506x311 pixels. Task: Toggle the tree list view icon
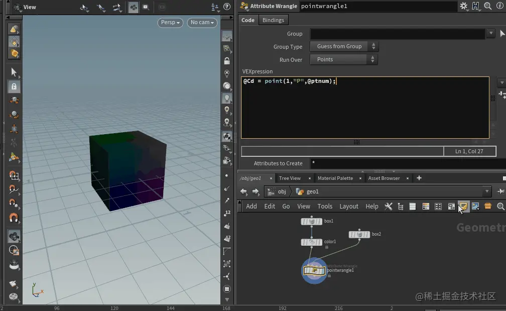point(401,206)
